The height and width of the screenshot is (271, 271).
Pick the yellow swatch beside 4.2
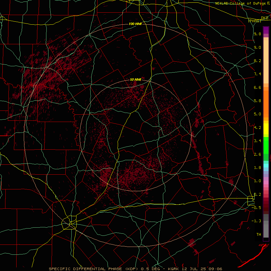266,129
